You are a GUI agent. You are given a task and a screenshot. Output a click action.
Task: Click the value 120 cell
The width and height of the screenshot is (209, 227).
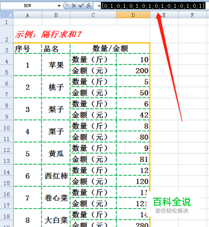pyautogui.click(x=133, y=181)
